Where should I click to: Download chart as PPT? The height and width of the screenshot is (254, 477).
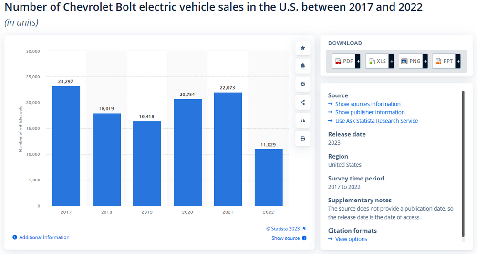(444, 61)
